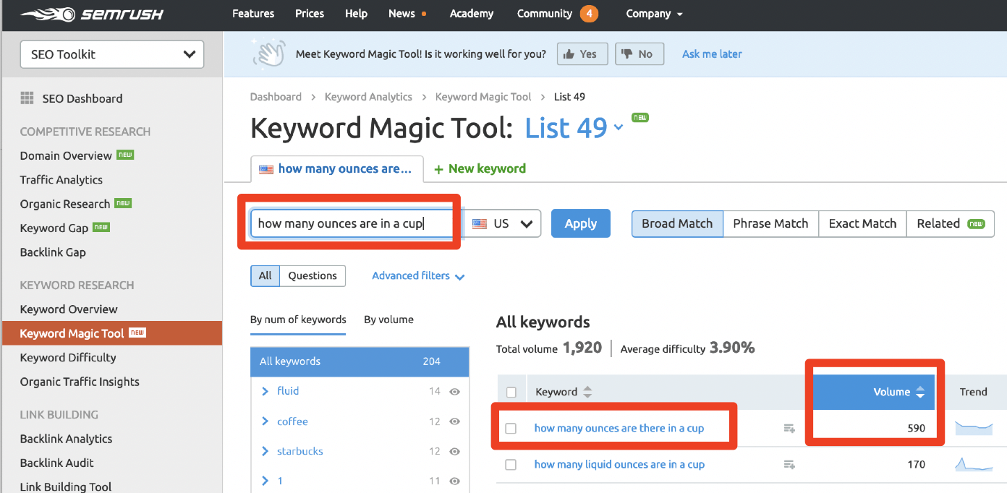Click 'Ask me later' link
Screen dimensions: 1007x493
(712, 54)
